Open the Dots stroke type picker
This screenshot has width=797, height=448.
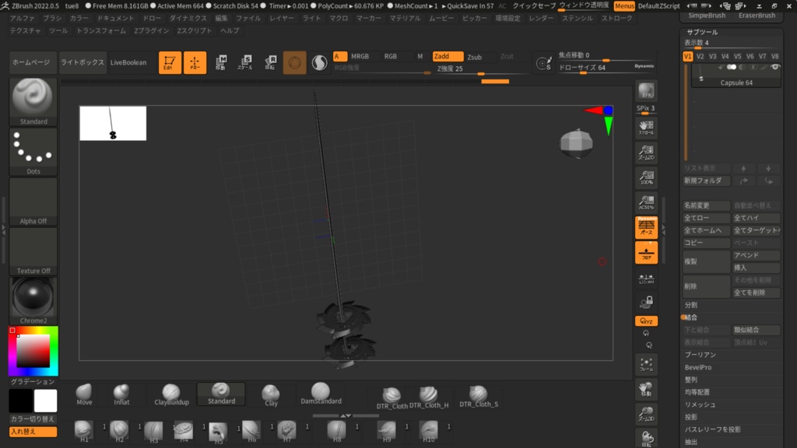[33, 152]
